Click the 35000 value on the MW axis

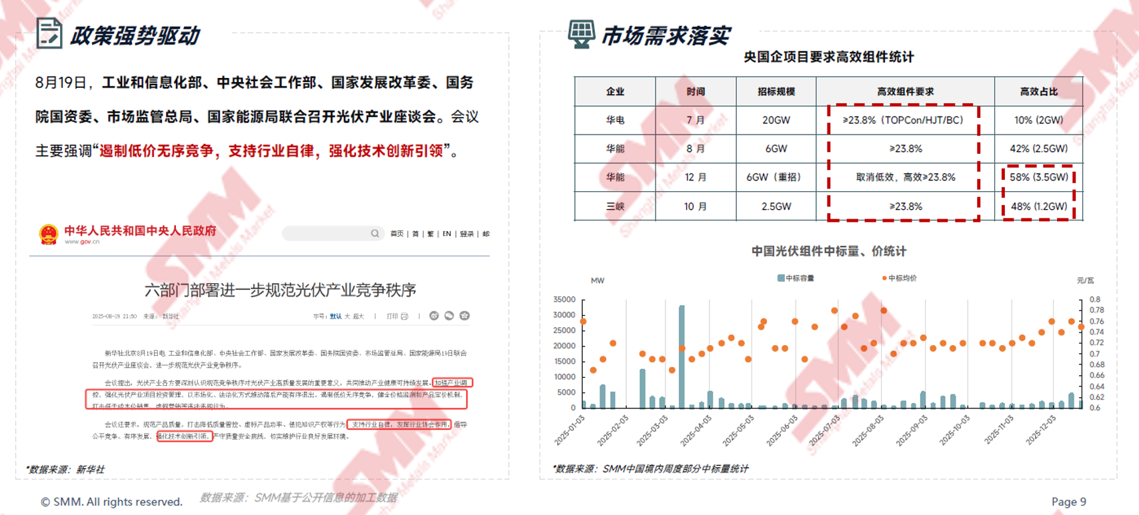[x=564, y=300]
